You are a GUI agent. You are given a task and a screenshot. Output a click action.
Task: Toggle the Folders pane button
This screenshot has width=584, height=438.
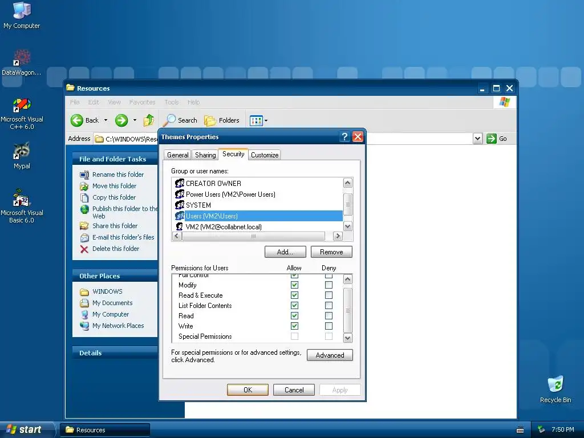(222, 120)
